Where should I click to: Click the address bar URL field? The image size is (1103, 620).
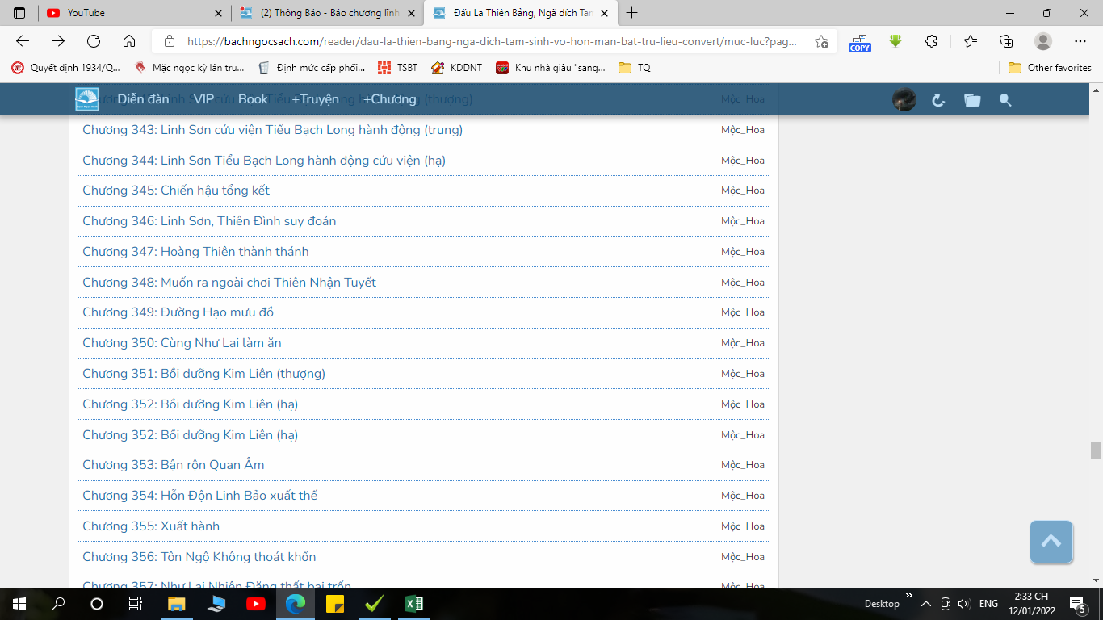484,41
